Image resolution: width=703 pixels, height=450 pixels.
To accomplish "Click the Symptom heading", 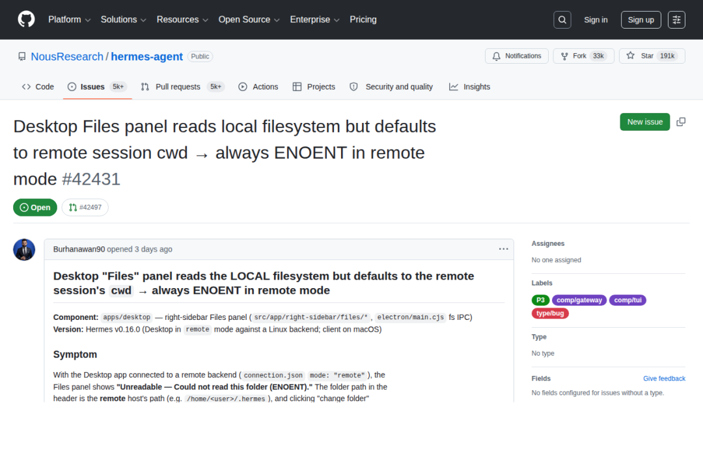I will [x=75, y=354].
